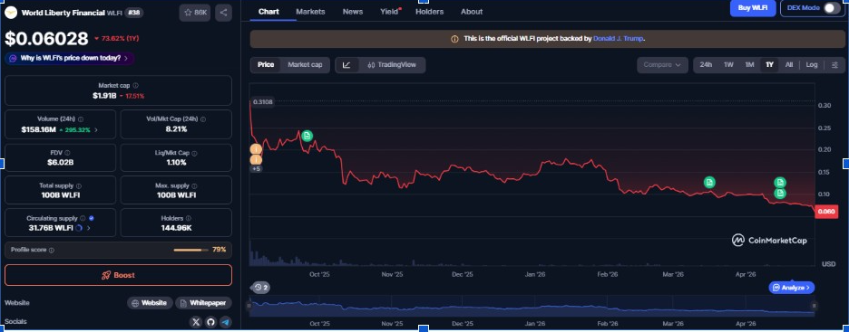
Task: Grab the left handle of the range navigator
Action: pyautogui.click(x=249, y=306)
